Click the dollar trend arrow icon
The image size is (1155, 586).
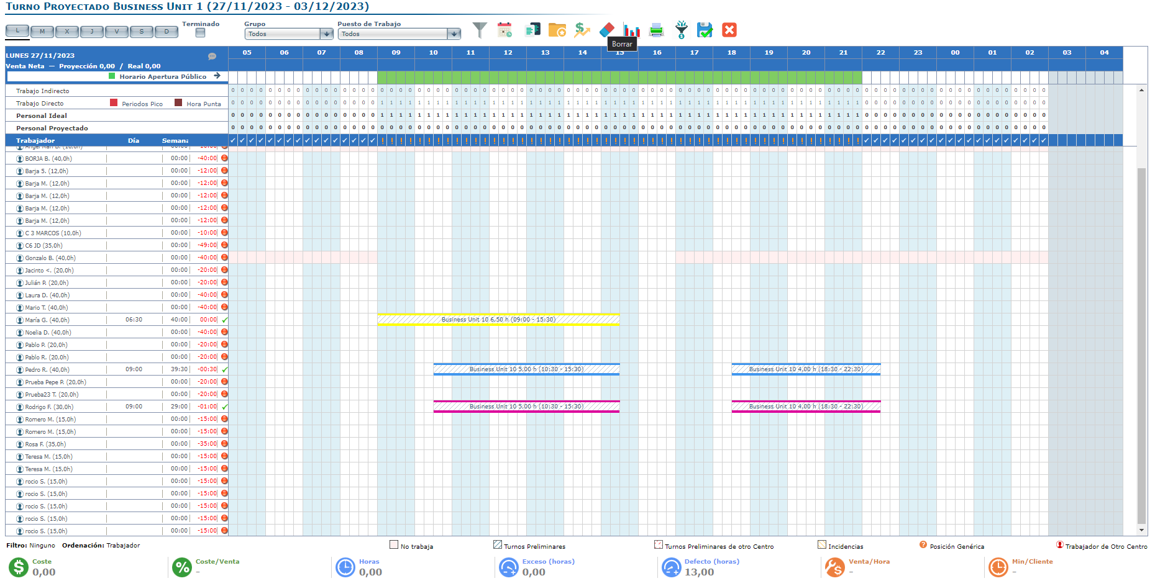point(582,30)
